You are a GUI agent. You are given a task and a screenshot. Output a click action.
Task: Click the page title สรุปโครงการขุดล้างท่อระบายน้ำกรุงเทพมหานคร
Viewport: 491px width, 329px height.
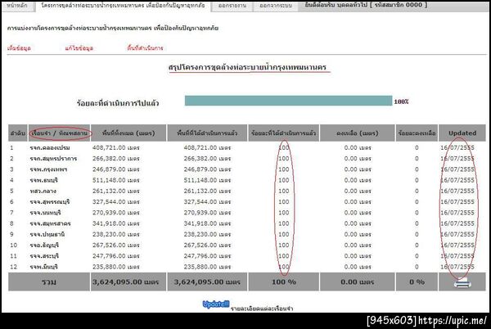click(247, 67)
